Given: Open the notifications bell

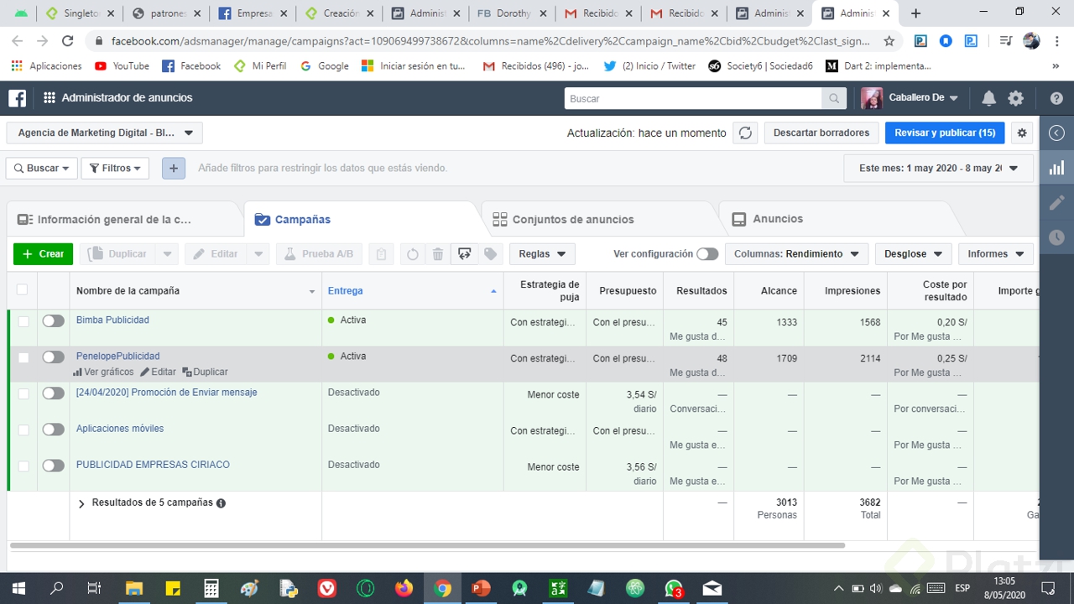Looking at the screenshot, I should (x=989, y=98).
